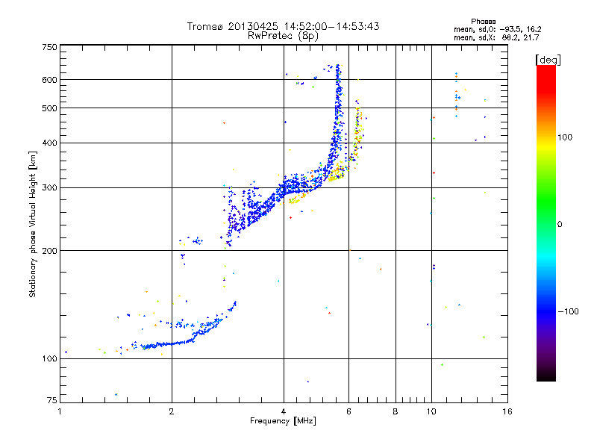Click the 'RwPretec (8p)' subtitle
597x448 pixels.
[283, 36]
